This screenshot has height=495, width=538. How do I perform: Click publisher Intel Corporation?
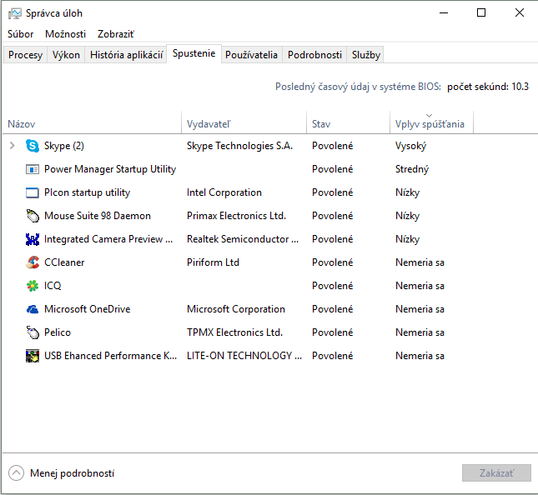point(224,192)
